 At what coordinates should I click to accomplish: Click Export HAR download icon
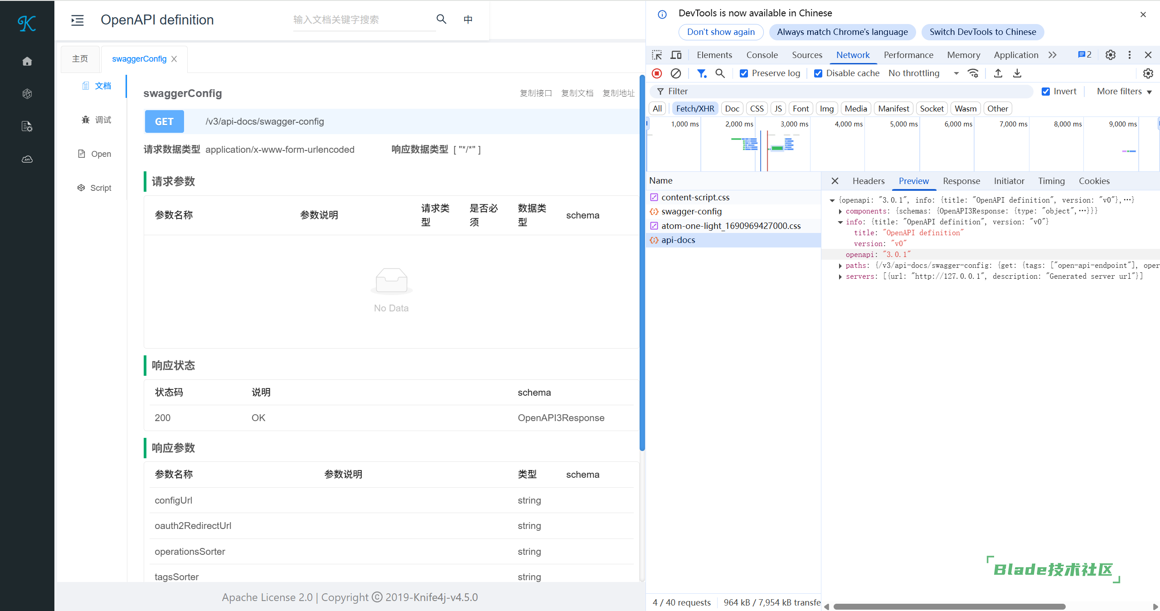pyautogui.click(x=1017, y=73)
